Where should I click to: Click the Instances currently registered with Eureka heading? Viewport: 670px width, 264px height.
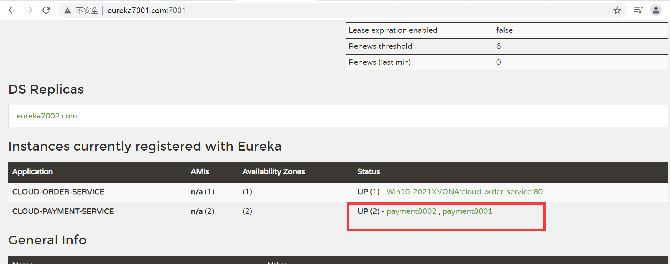tap(145, 146)
